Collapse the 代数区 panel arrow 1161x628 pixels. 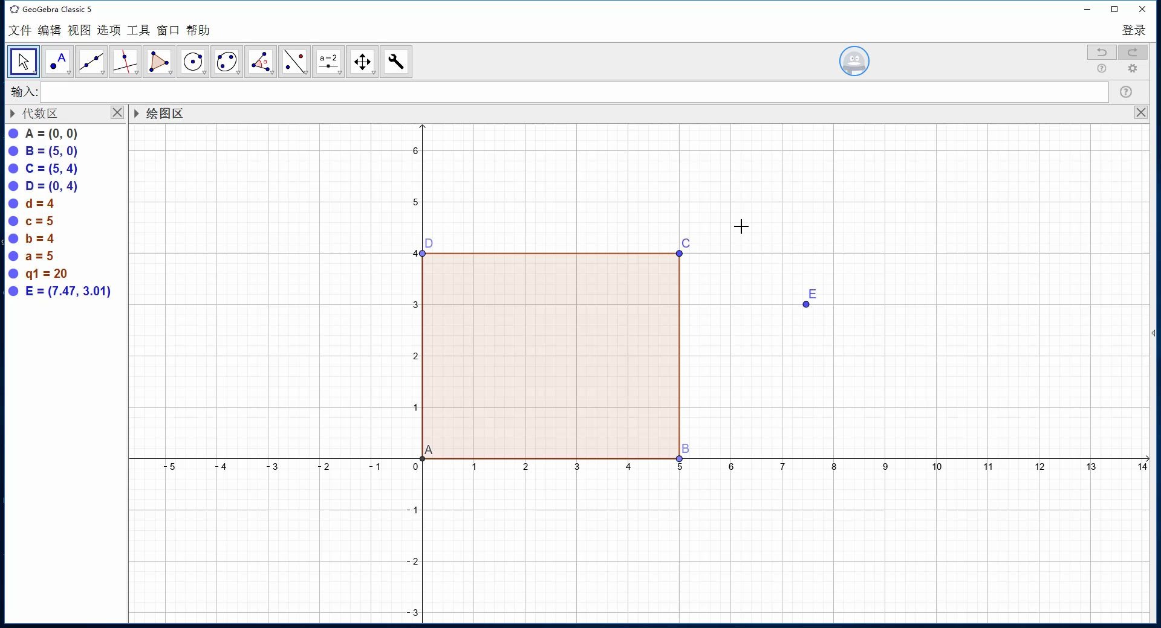(x=11, y=113)
